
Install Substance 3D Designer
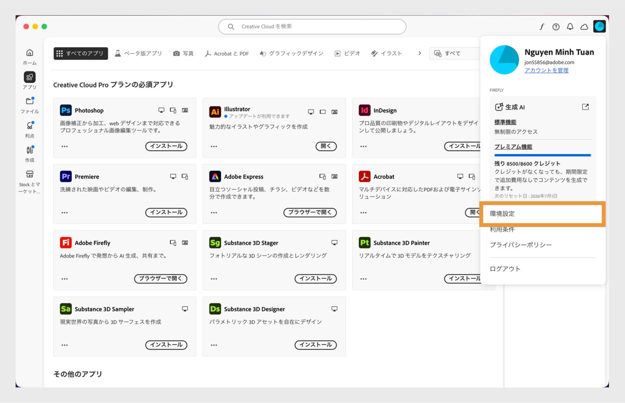(316, 345)
